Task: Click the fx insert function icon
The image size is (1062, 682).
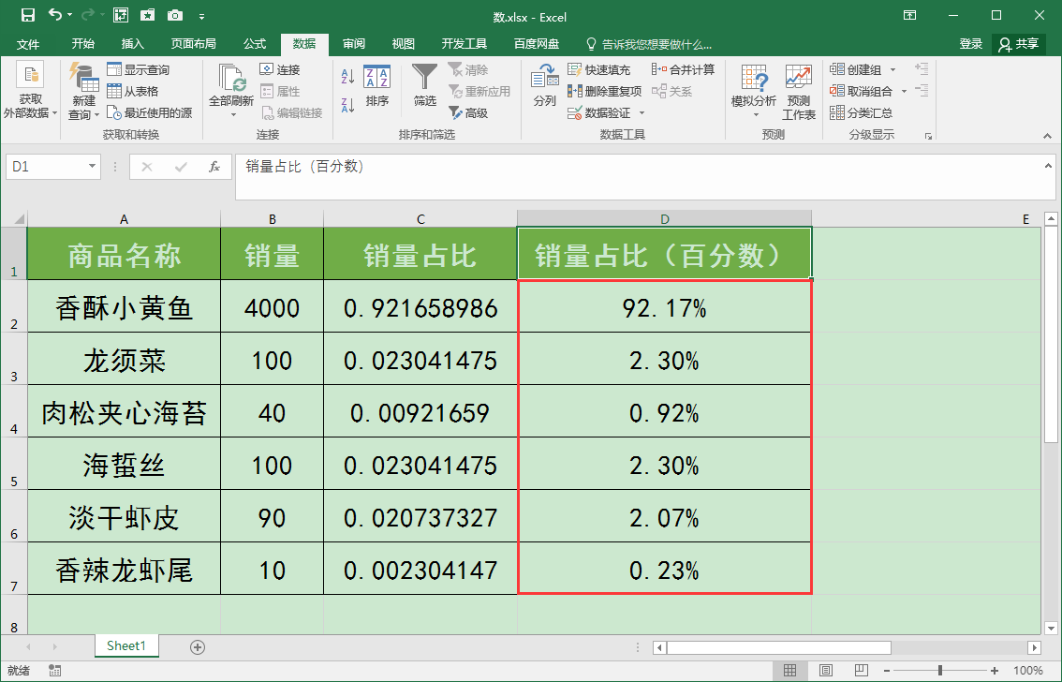Action: 214,167
